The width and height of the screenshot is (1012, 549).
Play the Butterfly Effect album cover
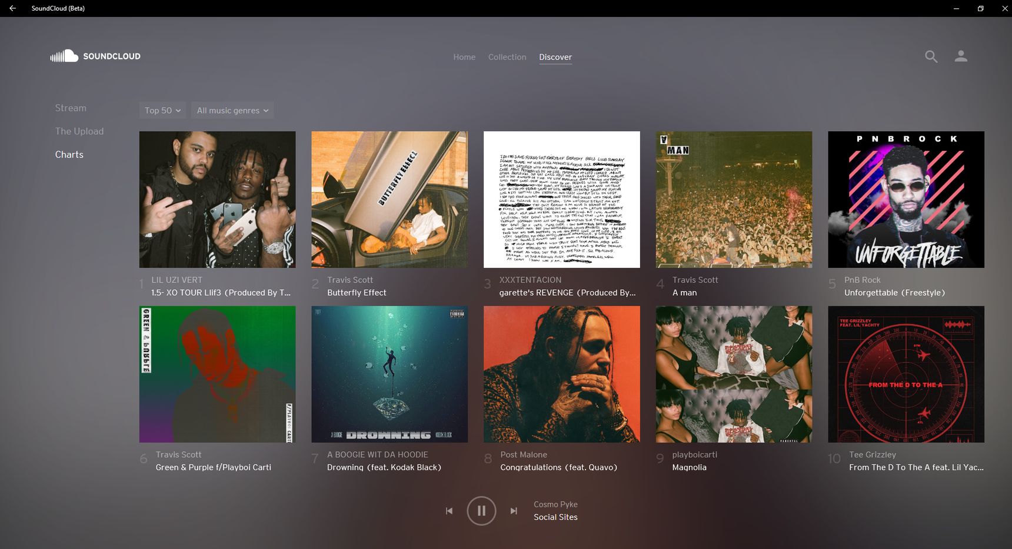tap(390, 199)
